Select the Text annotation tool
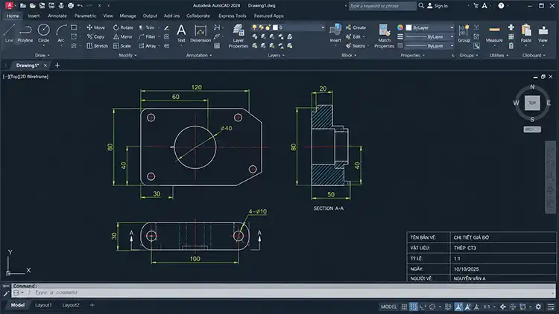 click(181, 33)
